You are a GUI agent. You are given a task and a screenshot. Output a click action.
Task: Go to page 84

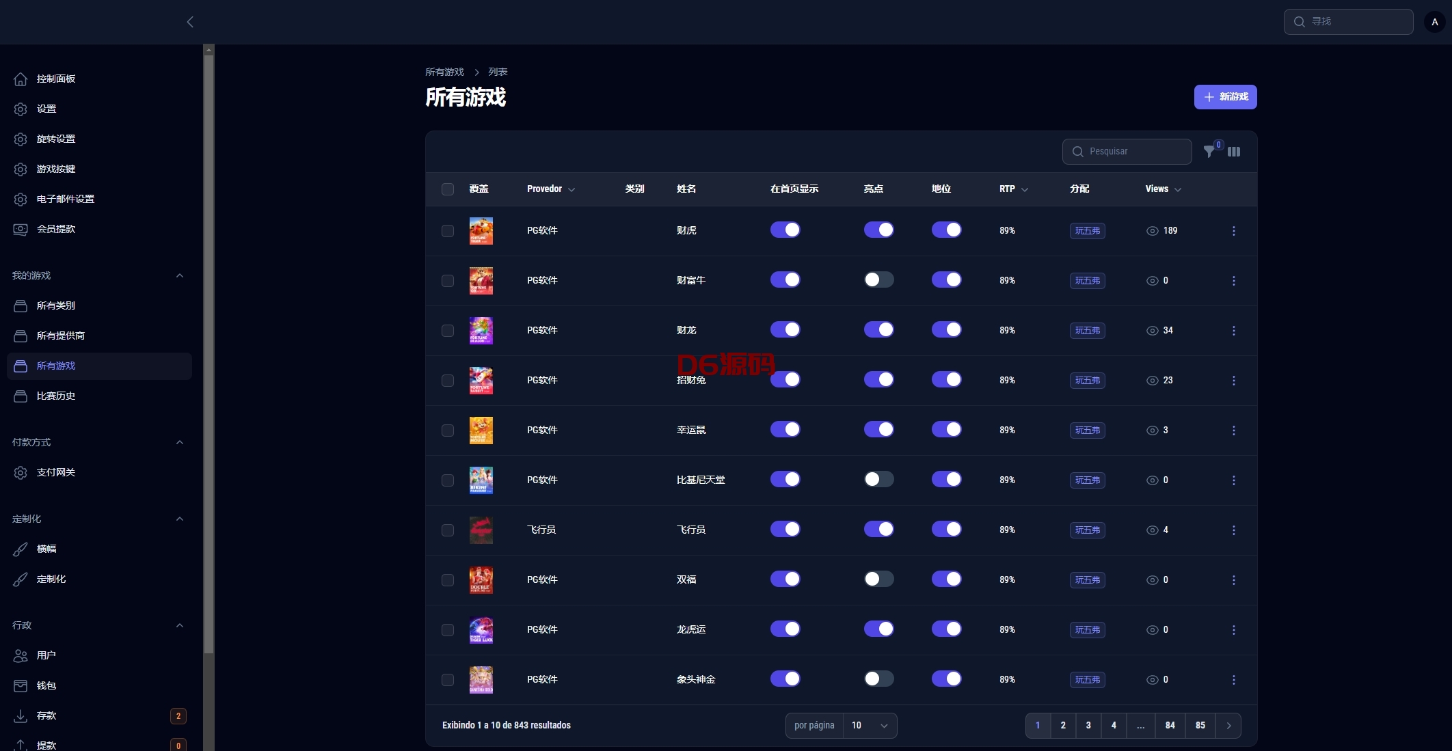(x=1170, y=726)
